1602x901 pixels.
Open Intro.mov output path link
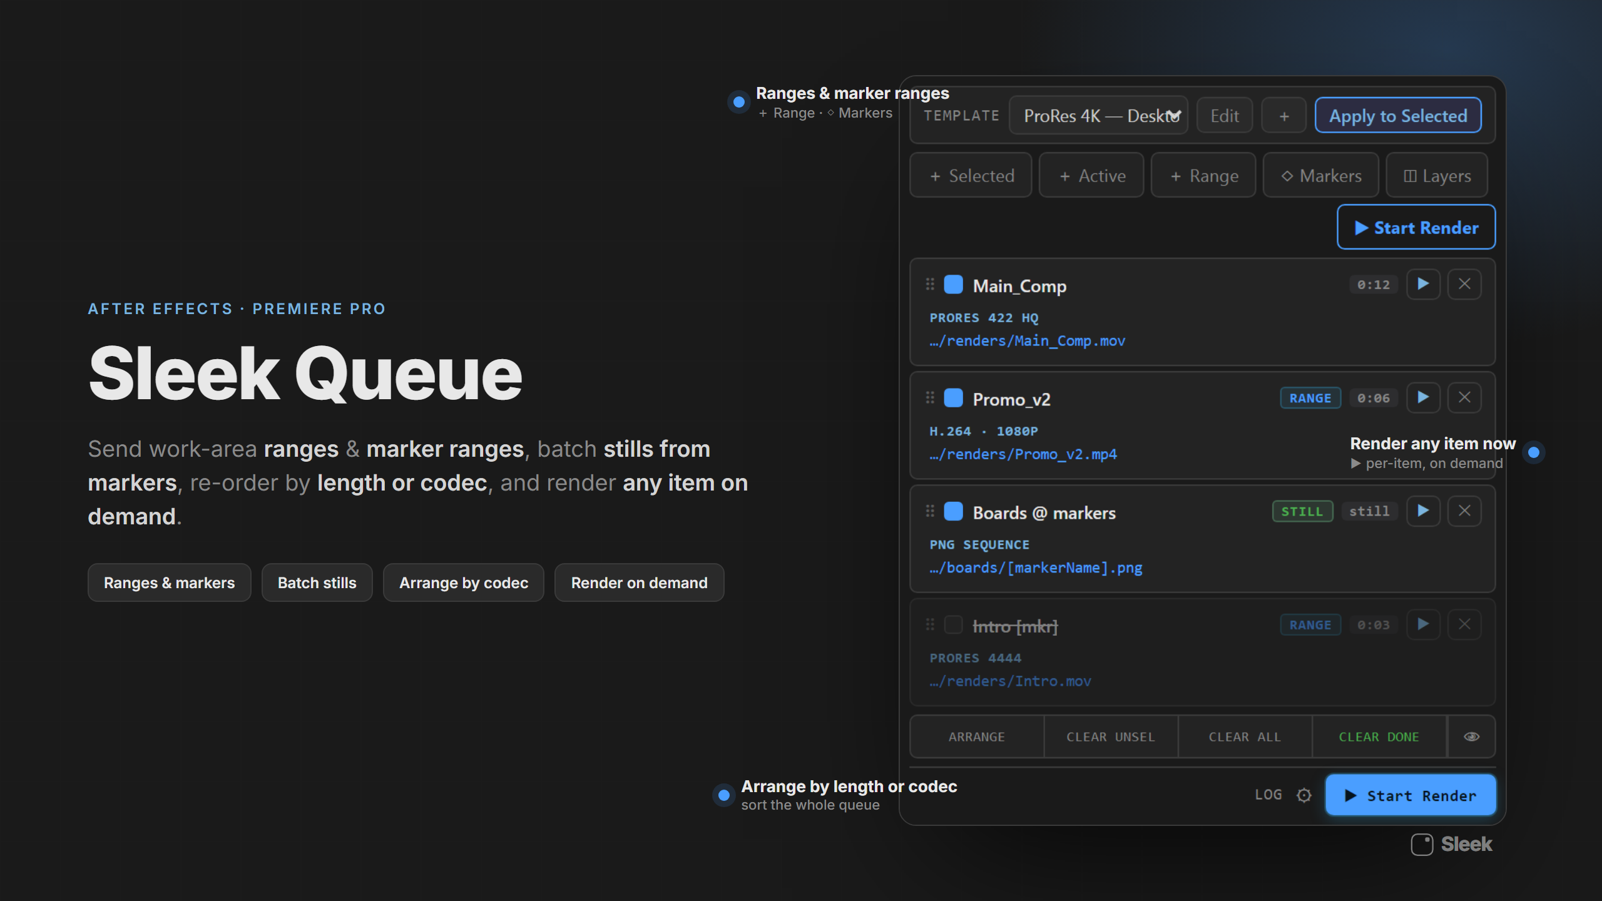coord(1010,681)
